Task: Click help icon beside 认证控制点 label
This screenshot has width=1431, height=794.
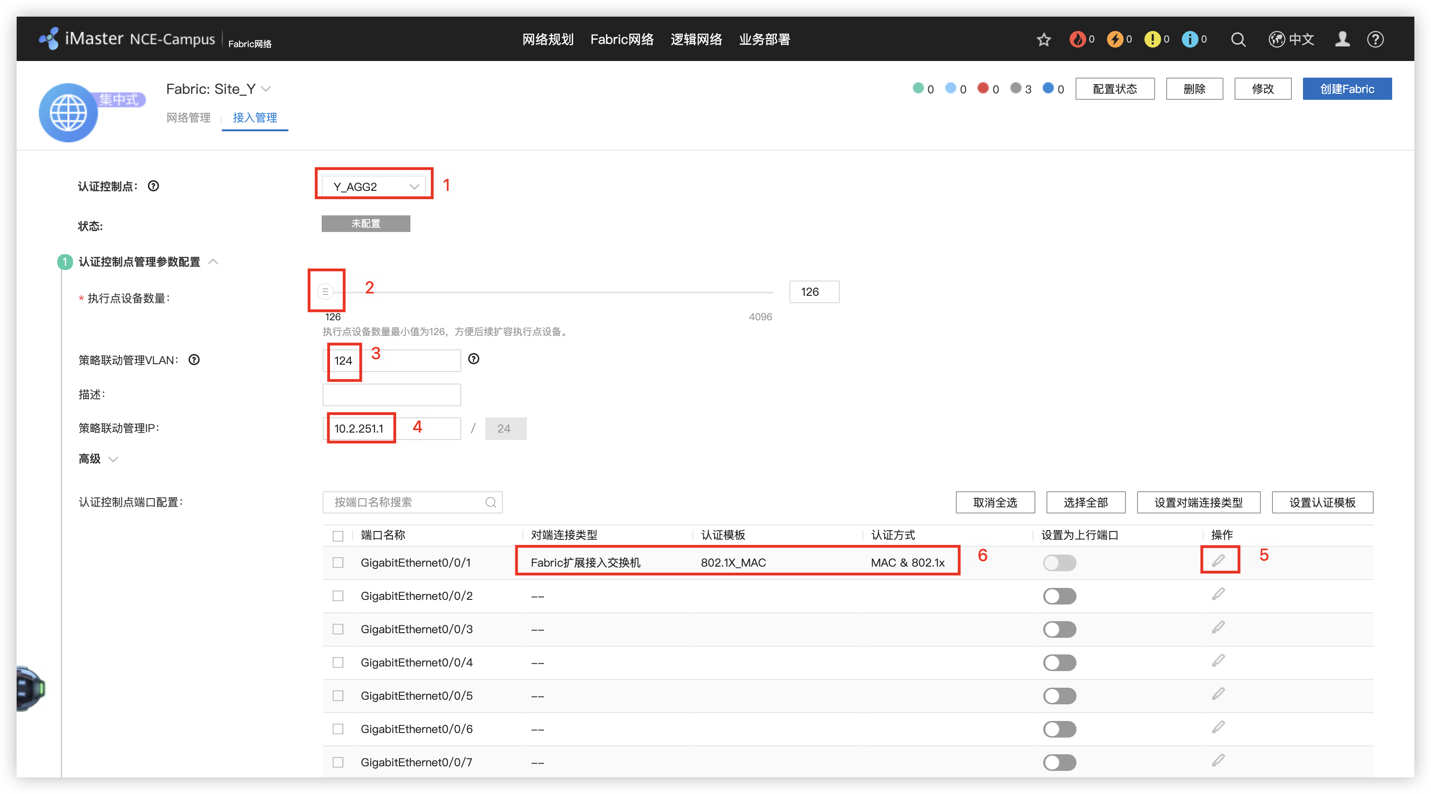Action: point(153,186)
